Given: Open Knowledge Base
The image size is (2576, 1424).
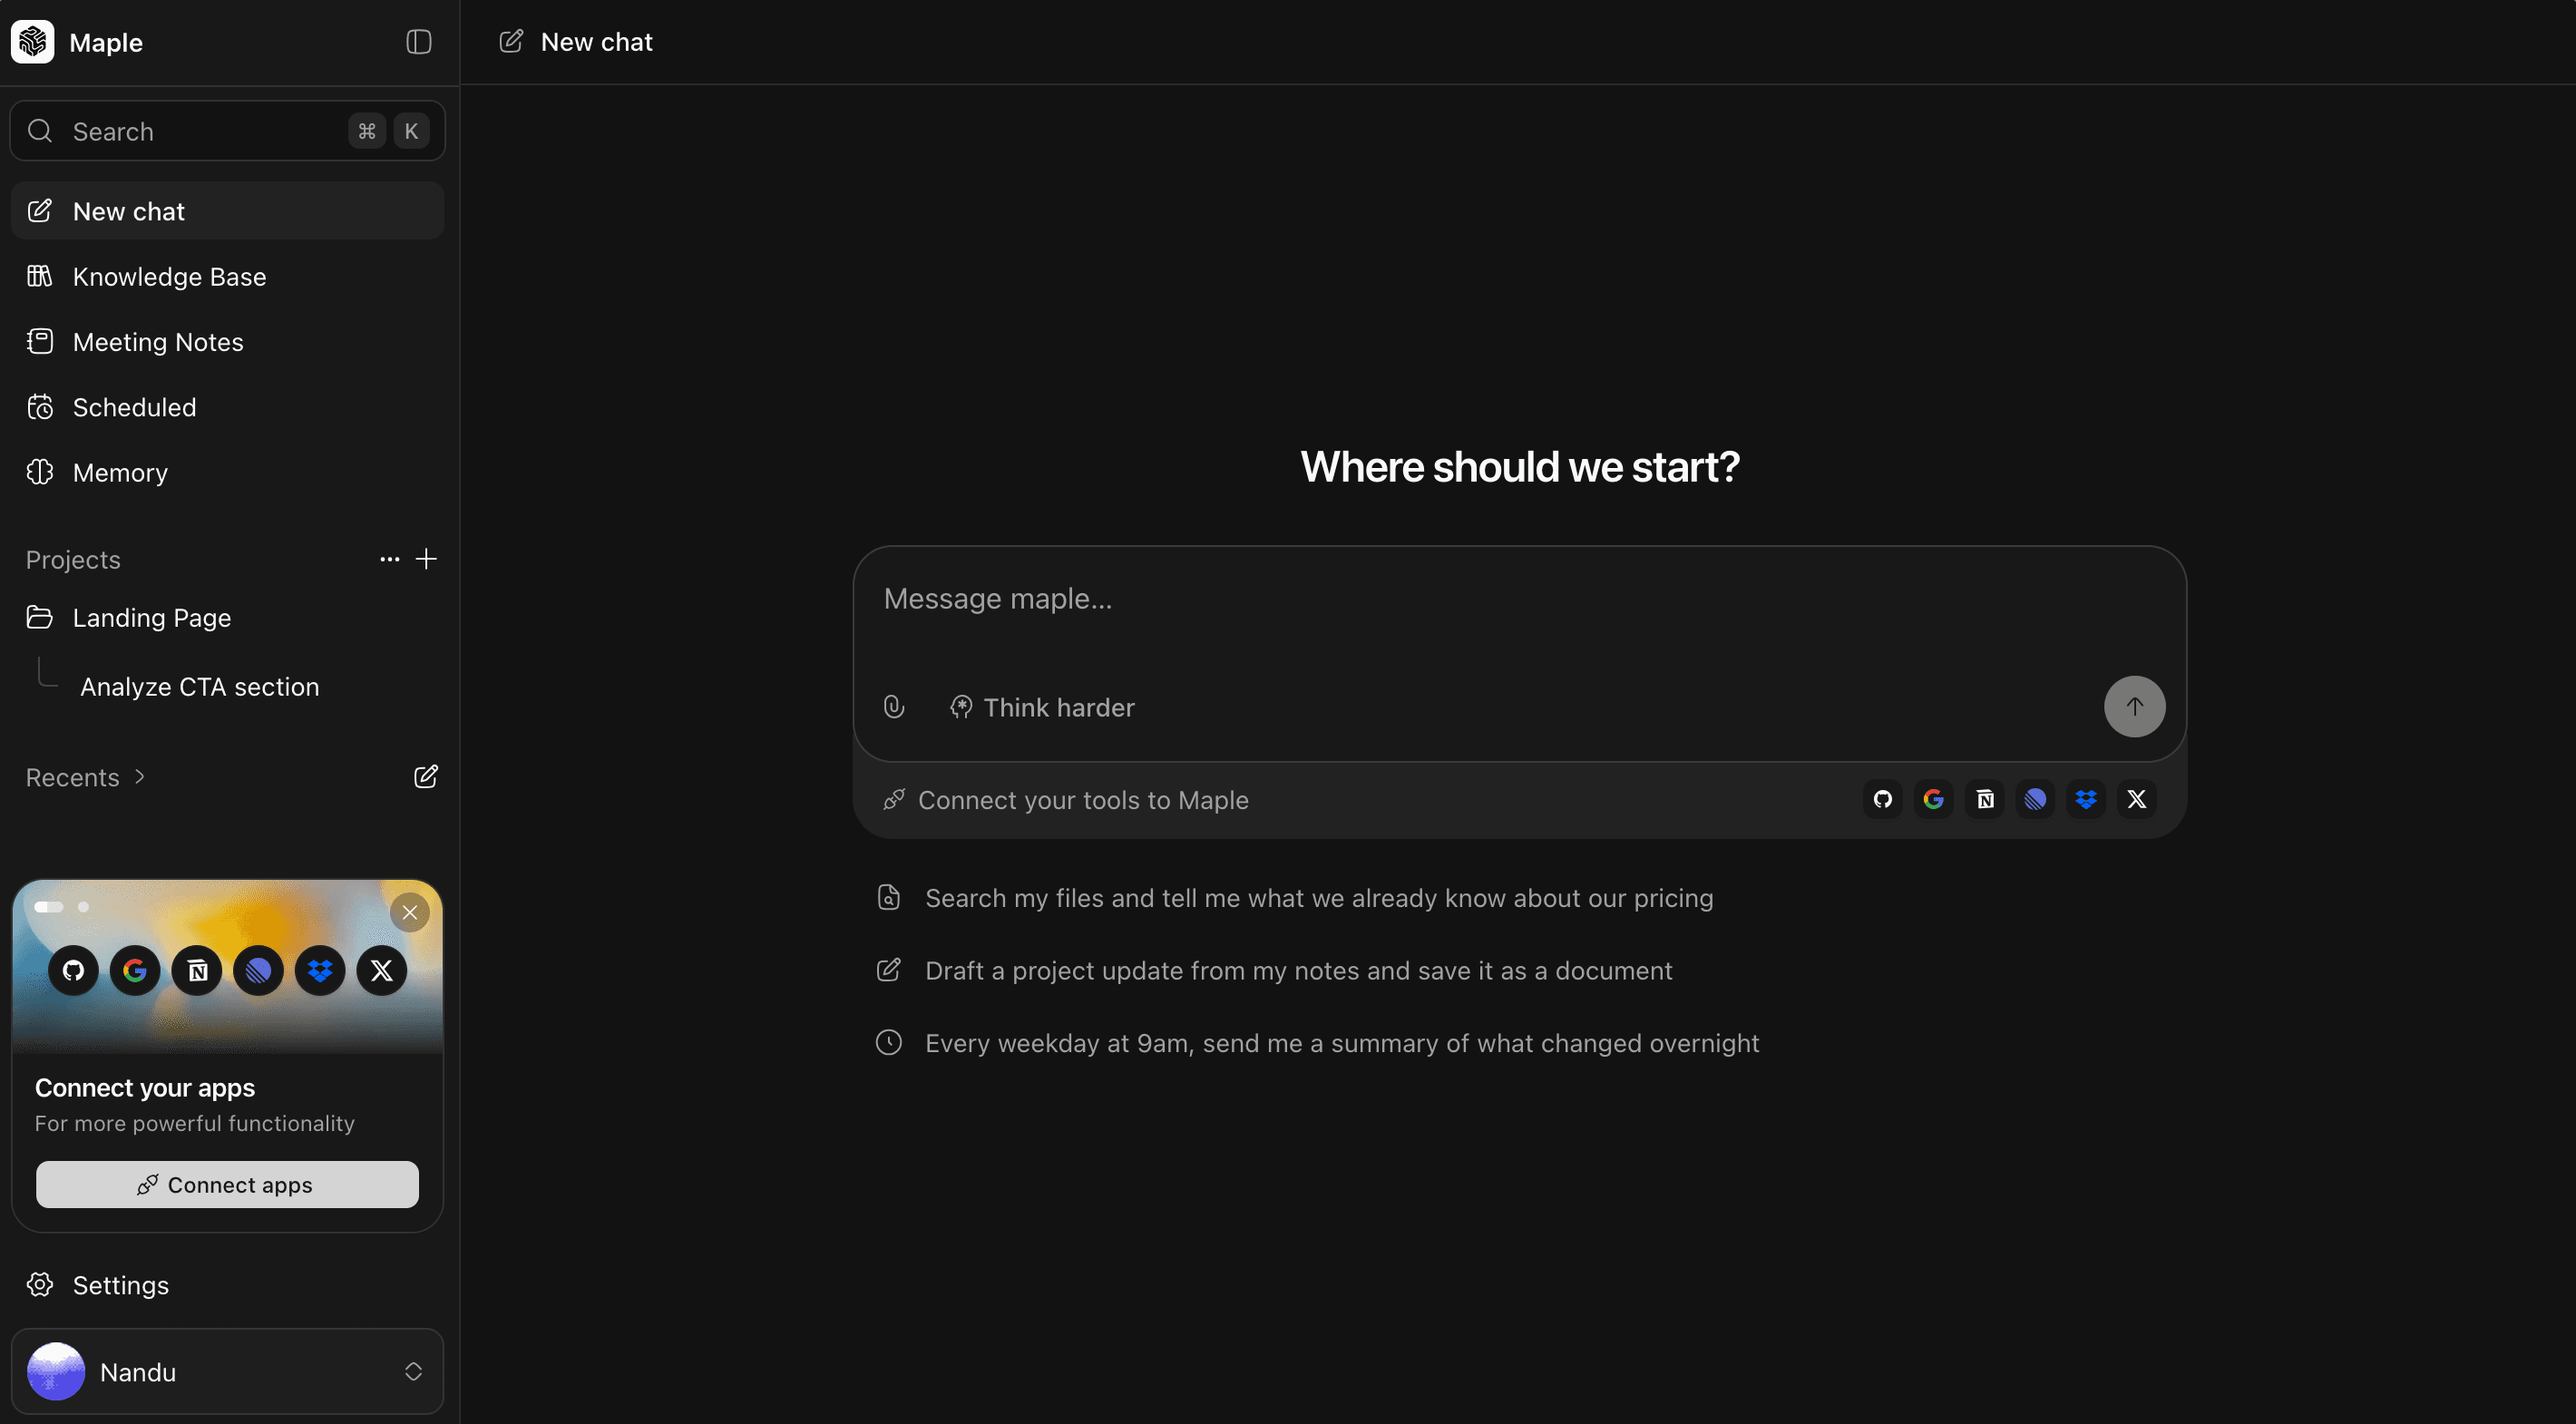Looking at the screenshot, I should tap(227, 276).
